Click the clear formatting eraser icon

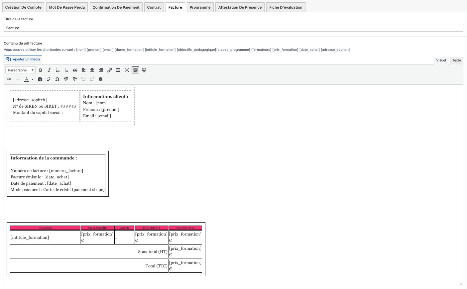click(x=49, y=79)
